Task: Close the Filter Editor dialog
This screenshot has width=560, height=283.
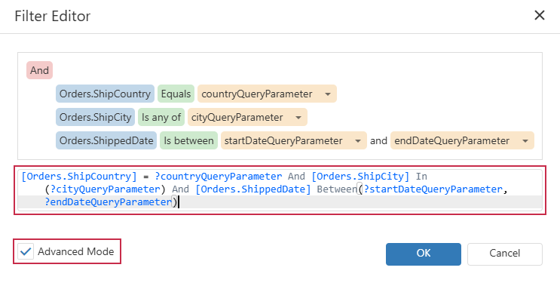Action: tap(540, 15)
